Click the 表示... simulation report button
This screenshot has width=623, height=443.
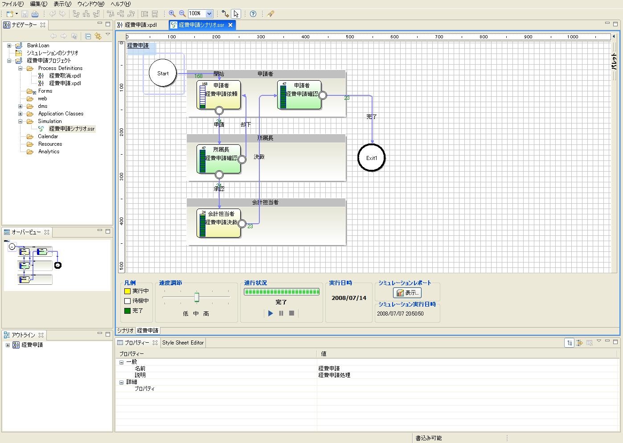(x=407, y=293)
